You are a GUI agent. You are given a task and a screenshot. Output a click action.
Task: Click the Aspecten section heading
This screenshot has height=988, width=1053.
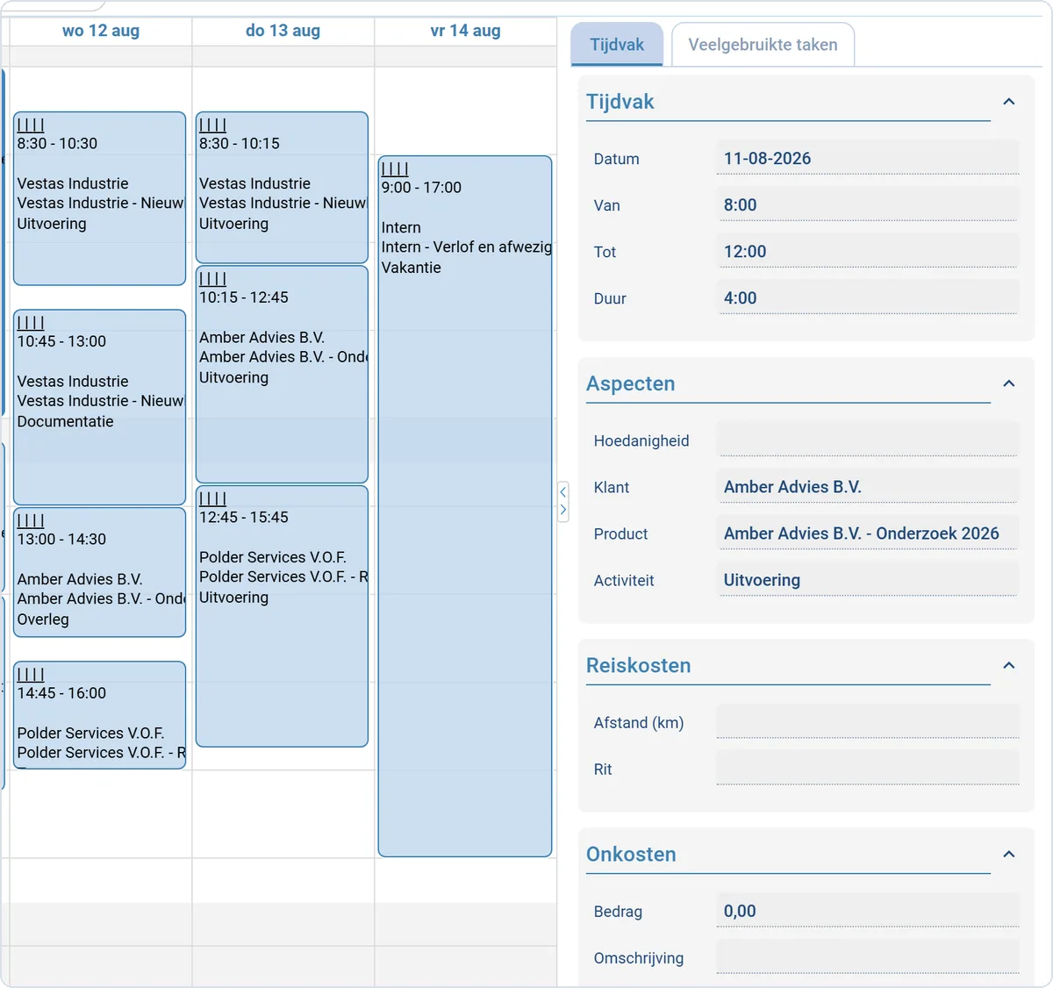631,383
